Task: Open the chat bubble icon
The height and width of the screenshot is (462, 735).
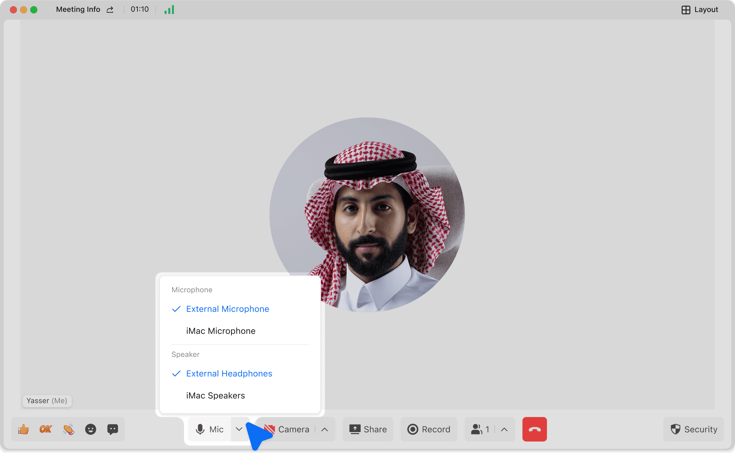Action: tap(113, 429)
